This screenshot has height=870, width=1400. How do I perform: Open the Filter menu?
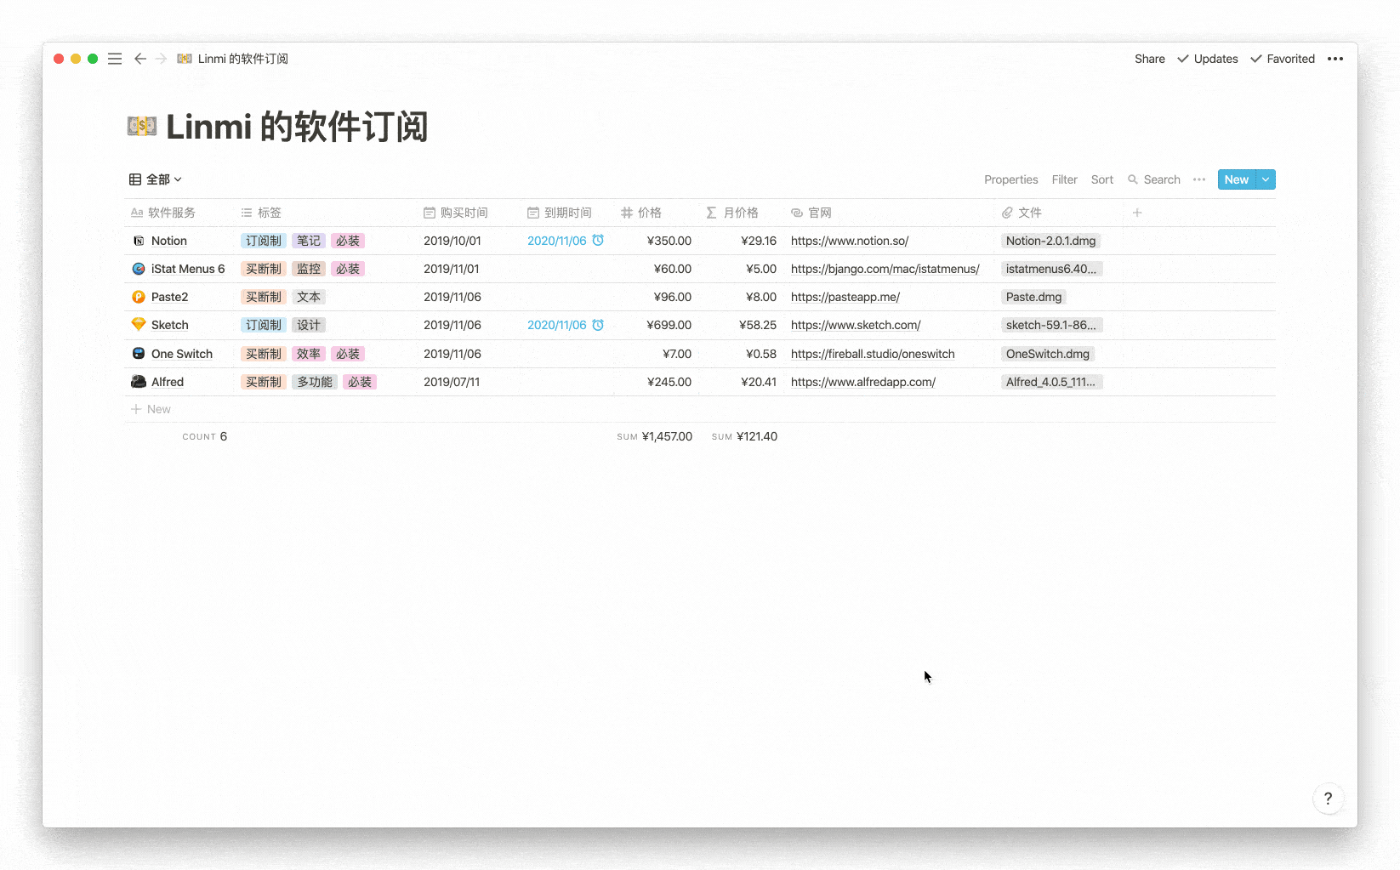[1064, 179]
